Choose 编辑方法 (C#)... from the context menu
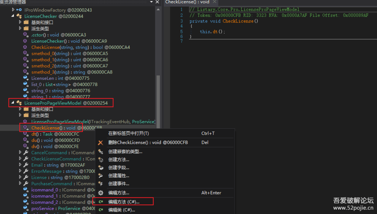Viewport: 377px width, 214px height. click(124, 202)
